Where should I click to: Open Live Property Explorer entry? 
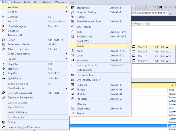100,80
